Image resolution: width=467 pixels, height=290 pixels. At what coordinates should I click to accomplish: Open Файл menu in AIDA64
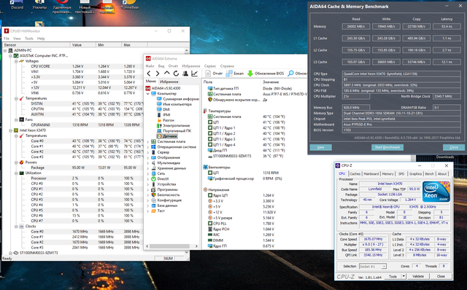pyautogui.click(x=150, y=66)
